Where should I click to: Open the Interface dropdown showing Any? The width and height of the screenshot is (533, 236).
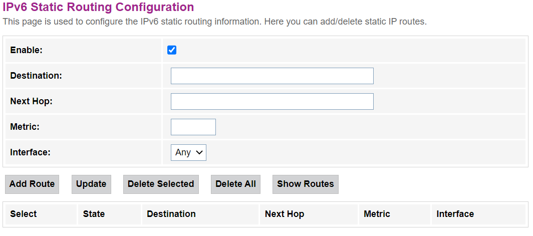[x=188, y=152]
